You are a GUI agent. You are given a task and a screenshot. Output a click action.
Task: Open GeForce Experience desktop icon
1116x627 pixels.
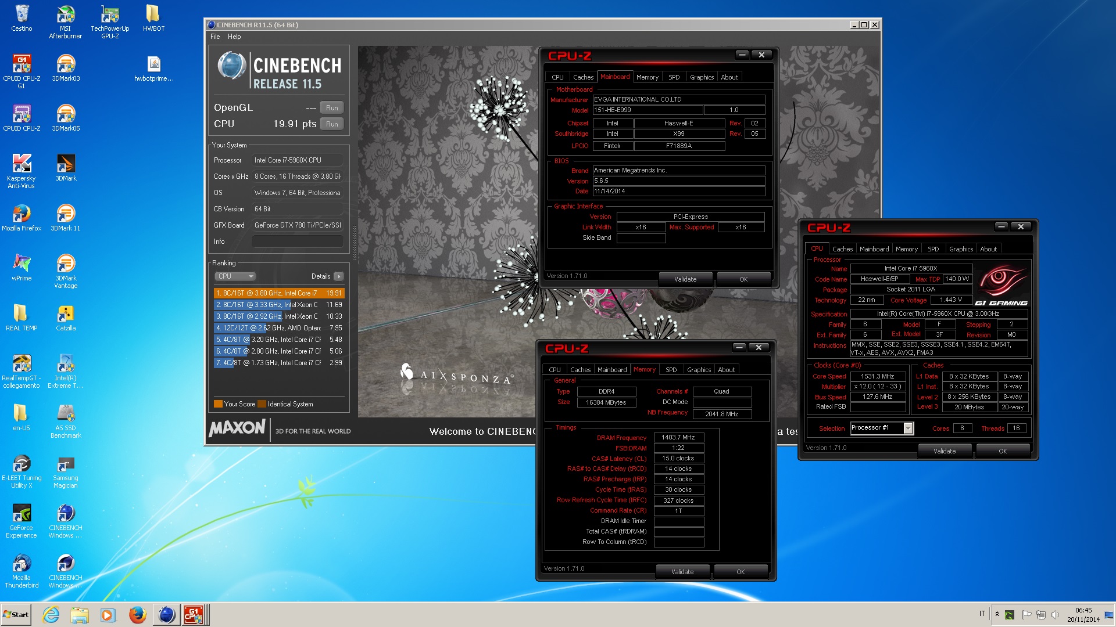(x=22, y=521)
